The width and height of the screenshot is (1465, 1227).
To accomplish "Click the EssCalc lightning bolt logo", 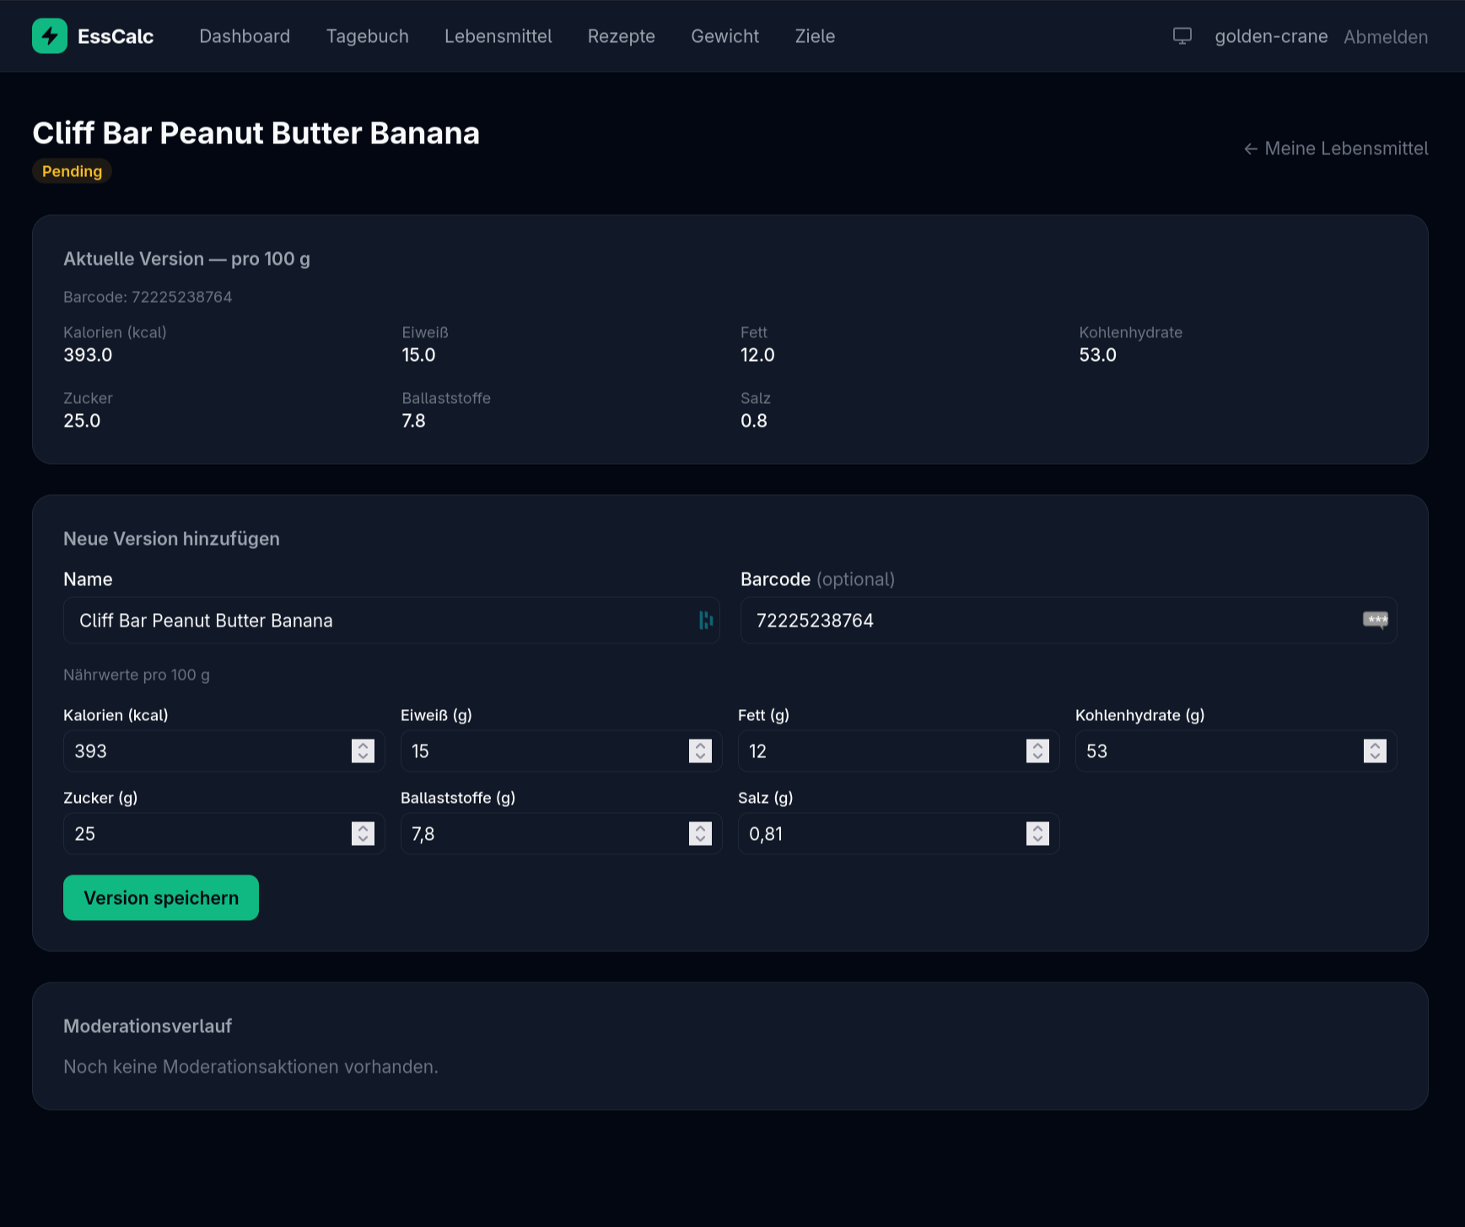I will (x=50, y=36).
